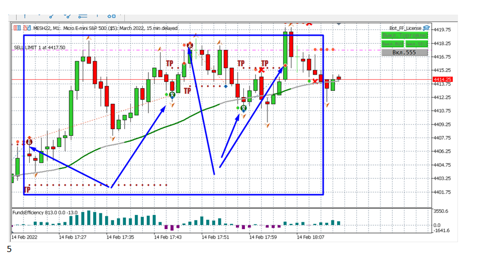This screenshot has height=261, width=481.
Task: Select the sell entry marker above SELL LIMIT line
Action: (189, 45)
